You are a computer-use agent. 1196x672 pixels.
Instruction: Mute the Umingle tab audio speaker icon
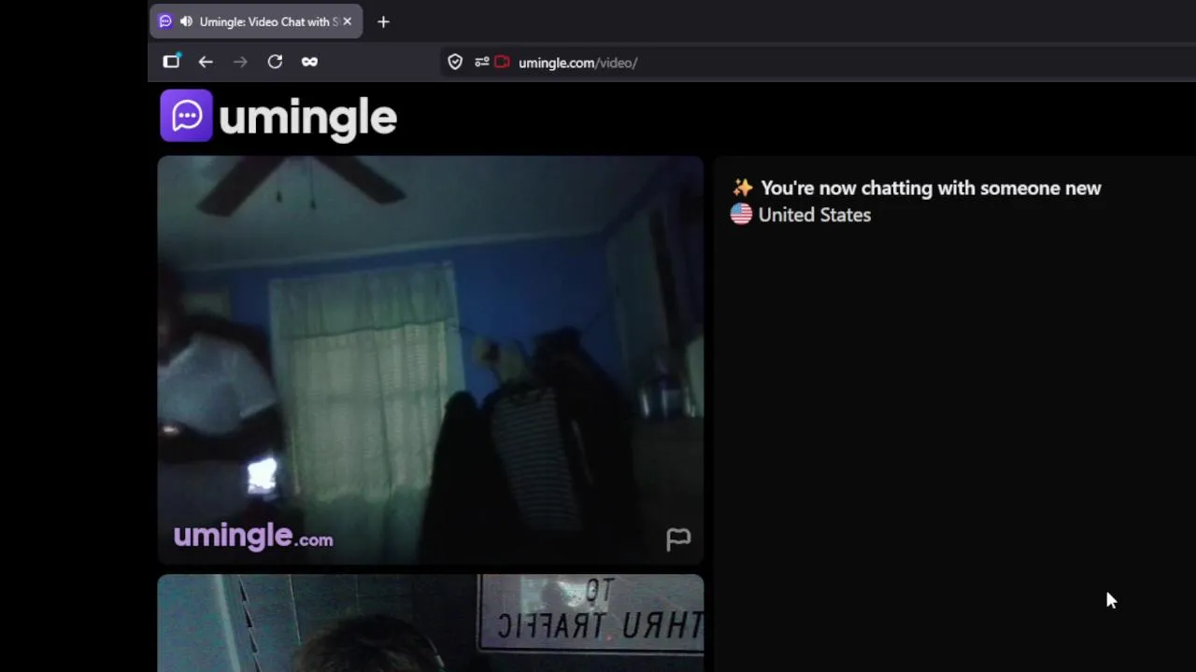186,21
